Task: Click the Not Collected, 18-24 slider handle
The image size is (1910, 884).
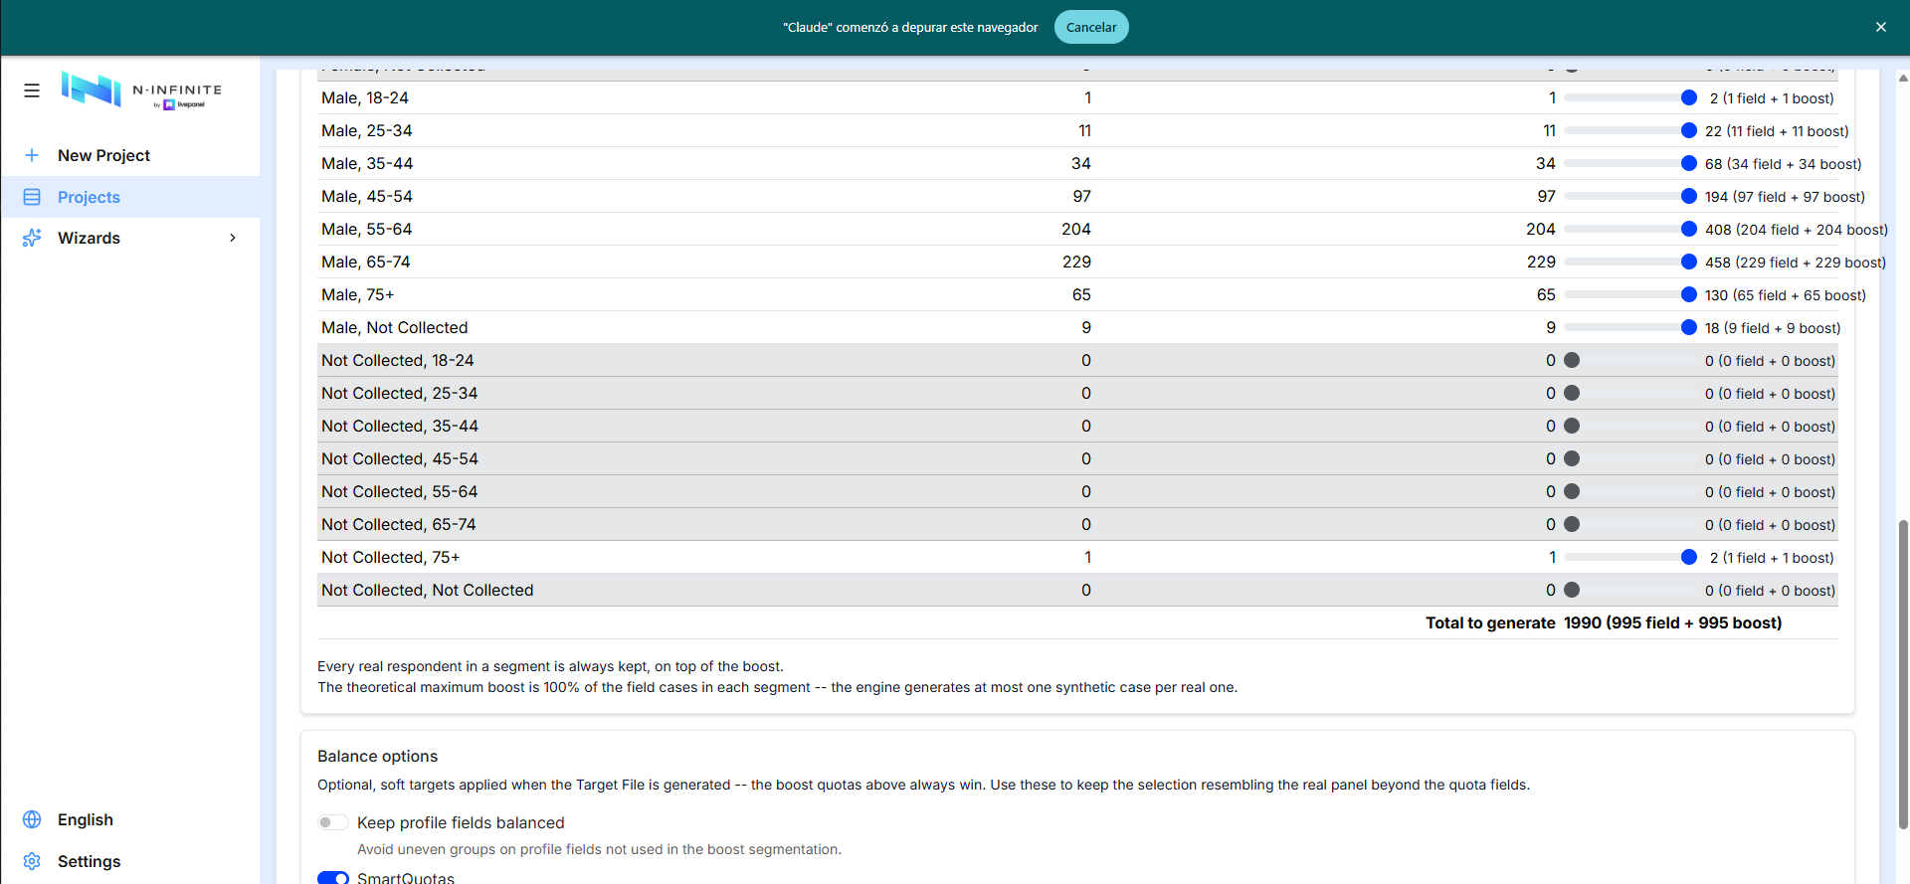Action: click(1572, 360)
